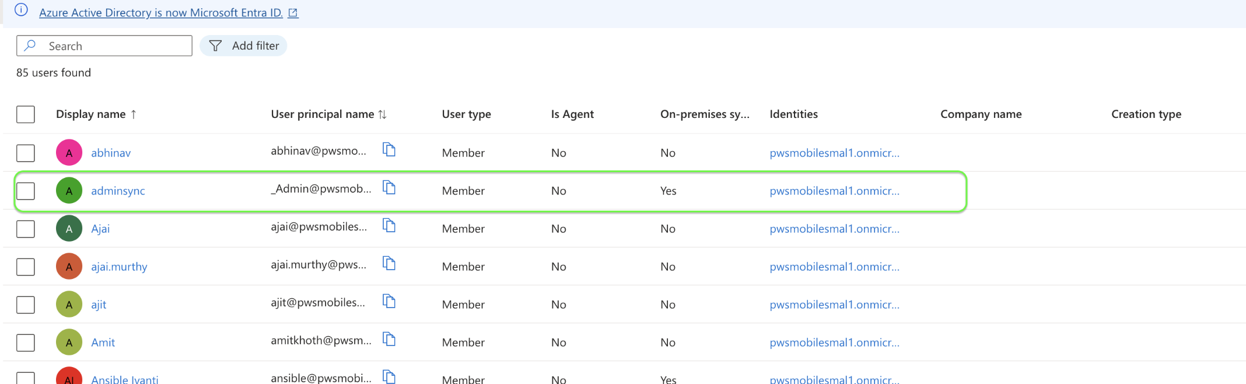Click the Identities column header
The width and height of the screenshot is (1246, 384).
pos(793,114)
